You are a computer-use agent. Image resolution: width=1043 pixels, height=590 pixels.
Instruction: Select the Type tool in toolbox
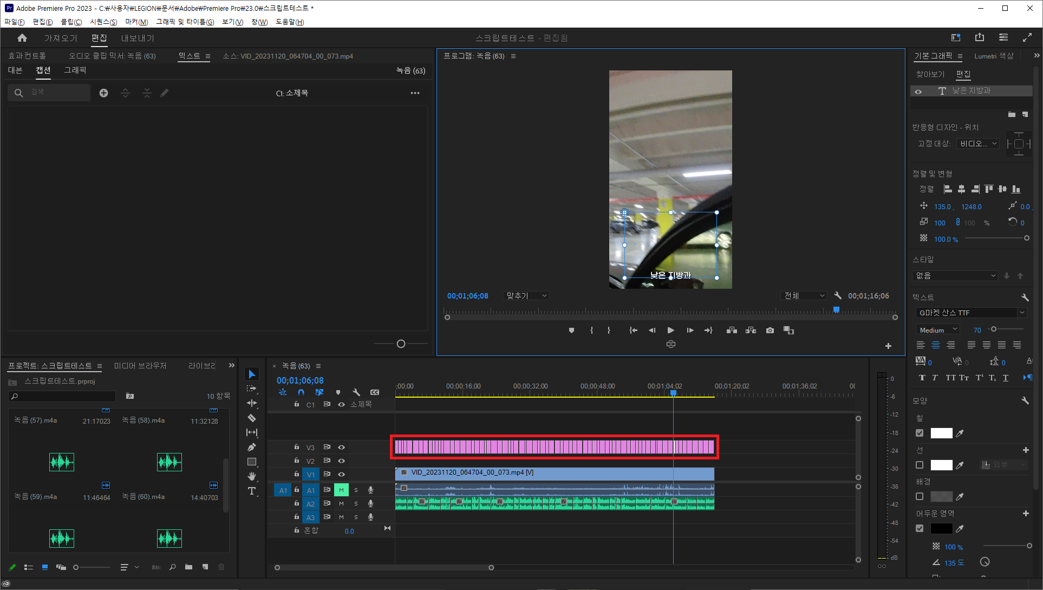[252, 491]
